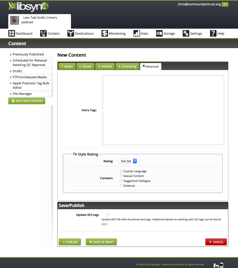238x268 pixels.
Task: Click arrow icon beside FTP/Unreleased Media
Action: [10, 77]
